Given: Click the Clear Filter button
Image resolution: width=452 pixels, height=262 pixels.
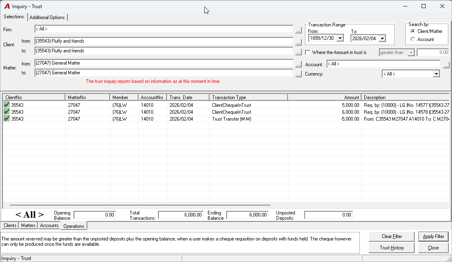Looking at the screenshot, I should 391,236.
